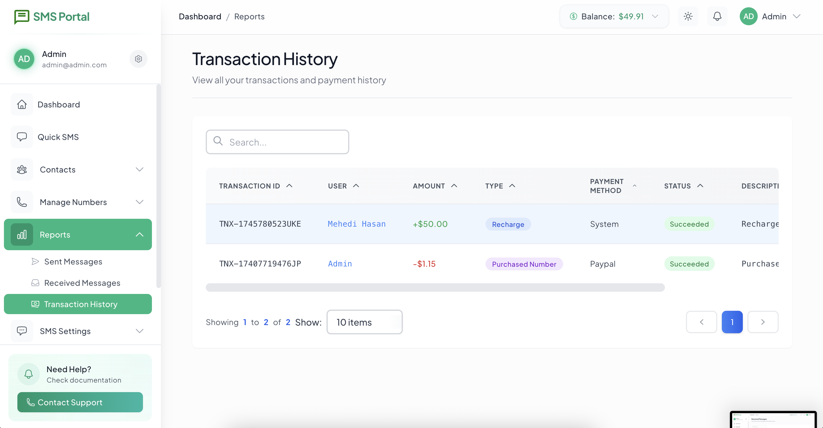Image resolution: width=823 pixels, height=428 pixels.
Task: Click the horizontal table scrollbar
Action: coord(435,287)
